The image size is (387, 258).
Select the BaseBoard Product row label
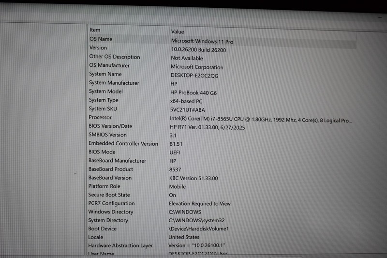(x=111, y=169)
